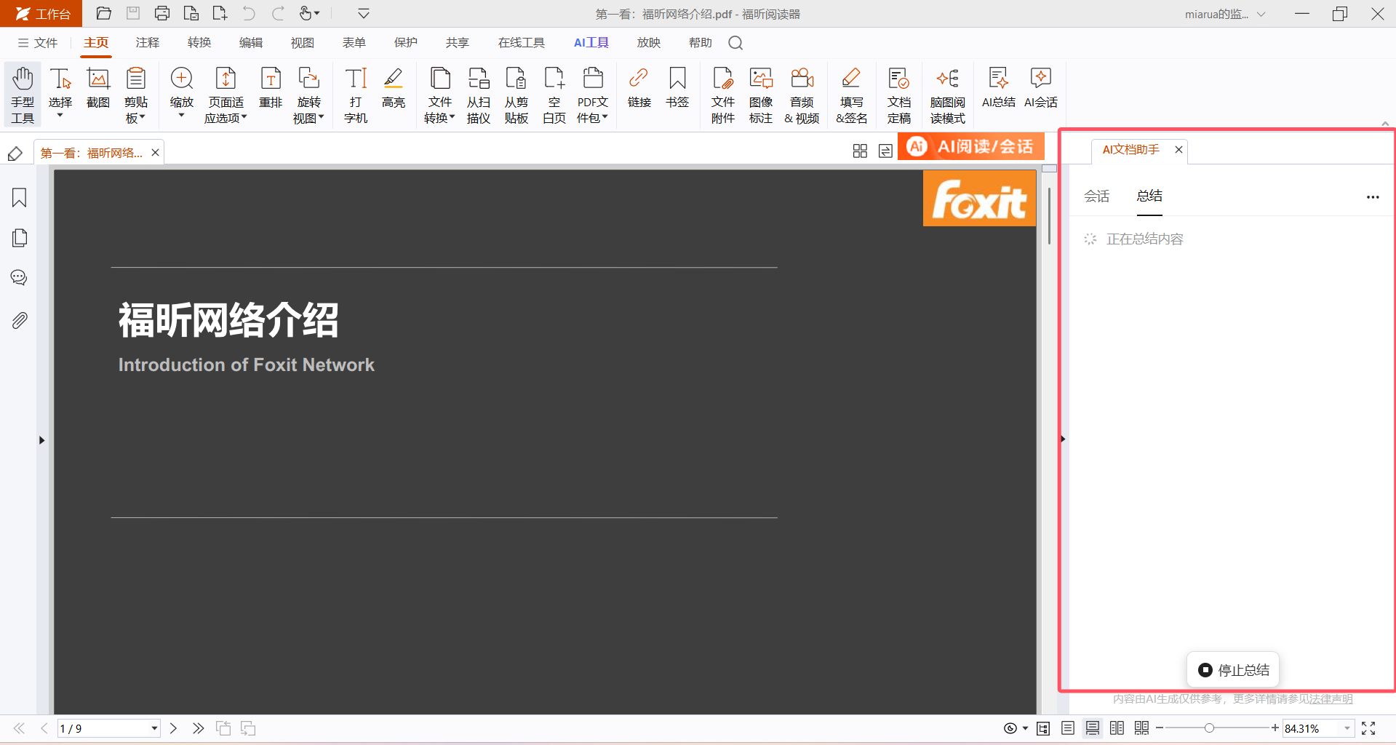Open the comments panel in the left sidebar
1396x745 pixels.
[x=20, y=278]
